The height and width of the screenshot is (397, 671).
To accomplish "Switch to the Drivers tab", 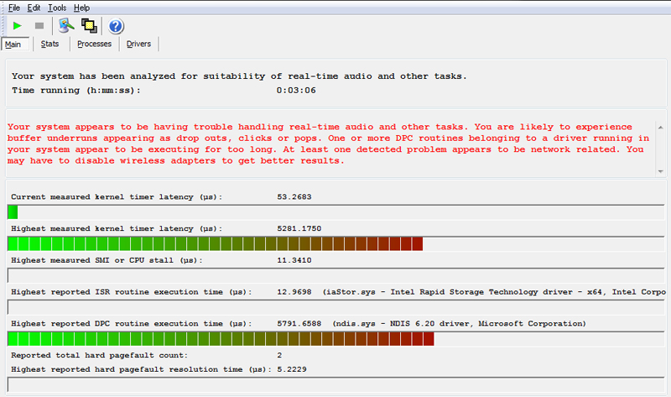I will [138, 44].
